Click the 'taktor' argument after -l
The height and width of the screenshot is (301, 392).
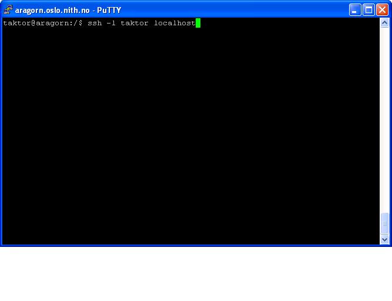coord(135,23)
